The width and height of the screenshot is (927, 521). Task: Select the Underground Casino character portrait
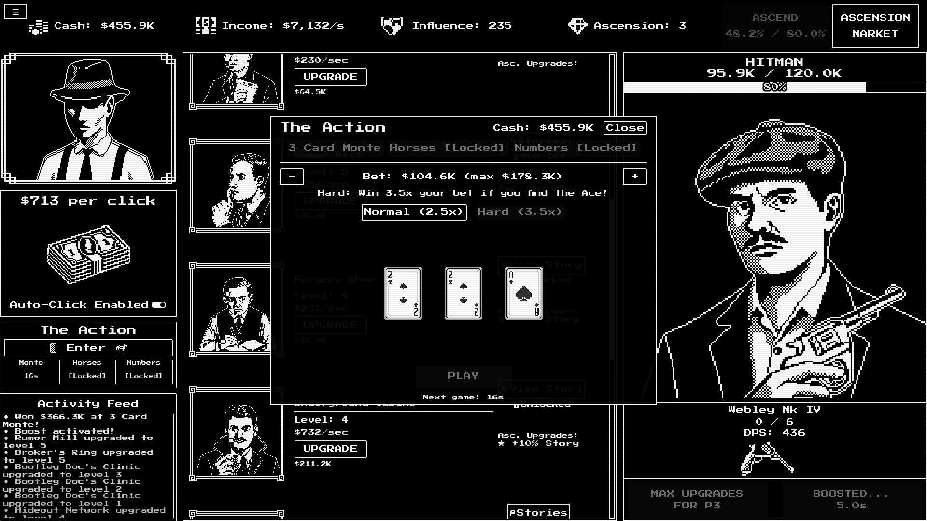237,434
